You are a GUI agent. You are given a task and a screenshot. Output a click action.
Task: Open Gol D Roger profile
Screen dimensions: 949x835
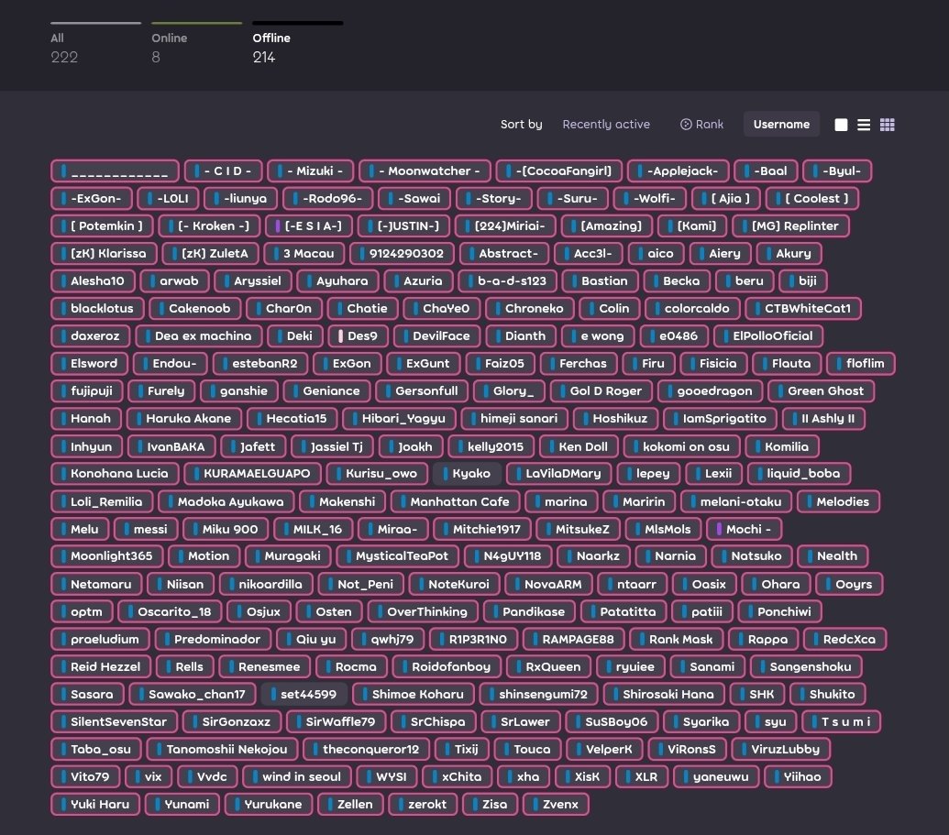(601, 390)
